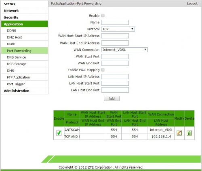The height and width of the screenshot is (171, 202).
Task: Click the LAN Host End Port field
Action: [115, 90]
